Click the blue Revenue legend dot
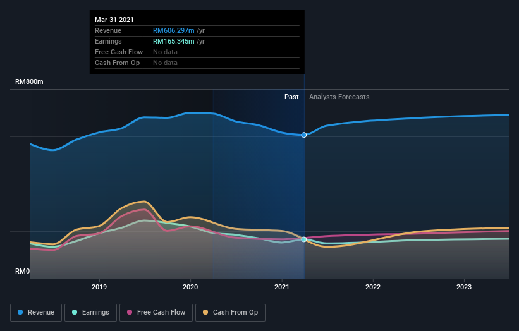519x331 pixels. 20,312
